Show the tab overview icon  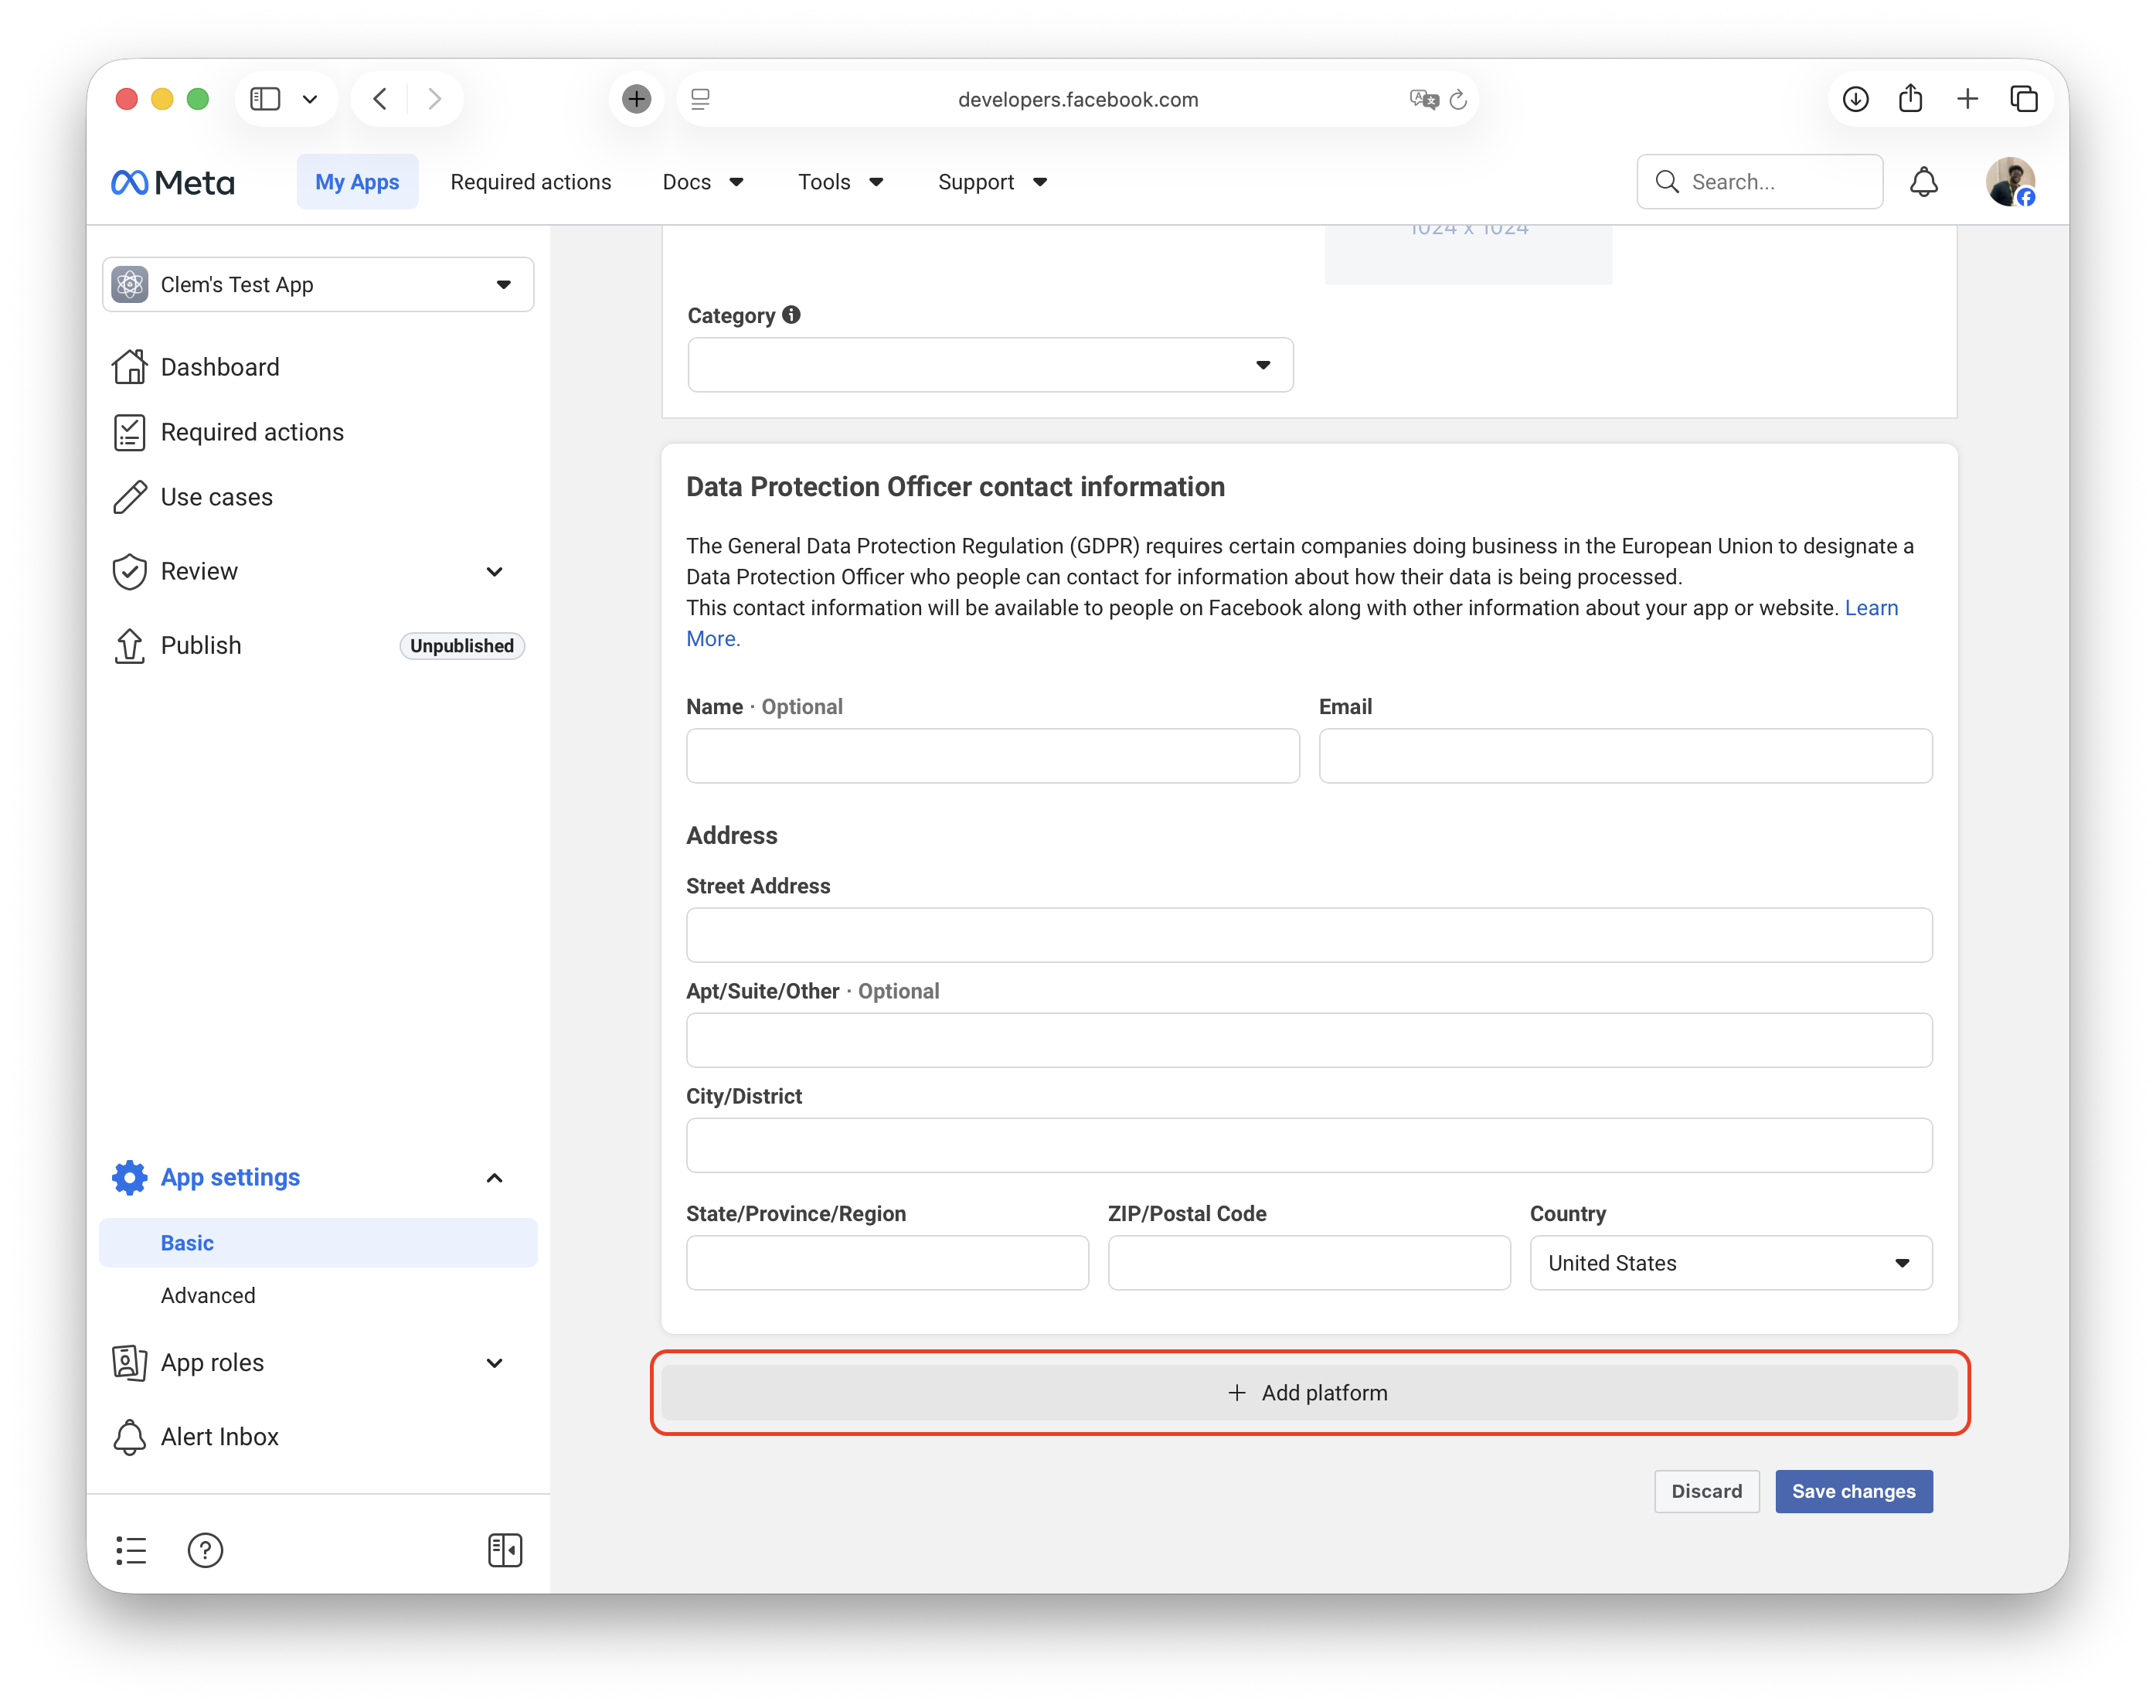coord(2024,99)
